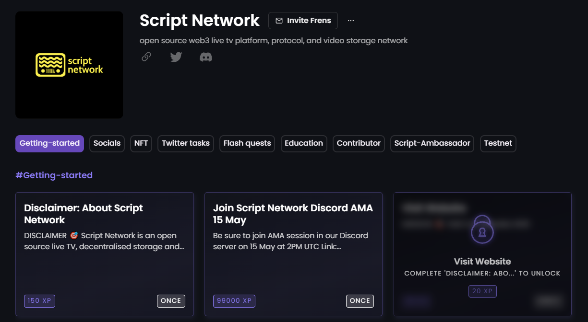
Task: Select the Flash quests tab
Action: click(x=247, y=143)
